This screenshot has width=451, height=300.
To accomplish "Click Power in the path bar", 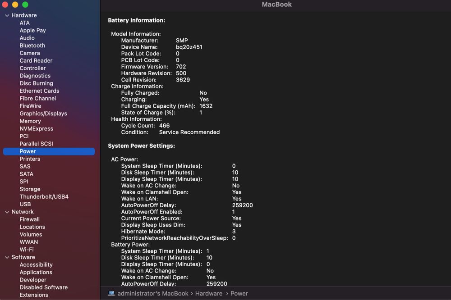I will click(239, 293).
